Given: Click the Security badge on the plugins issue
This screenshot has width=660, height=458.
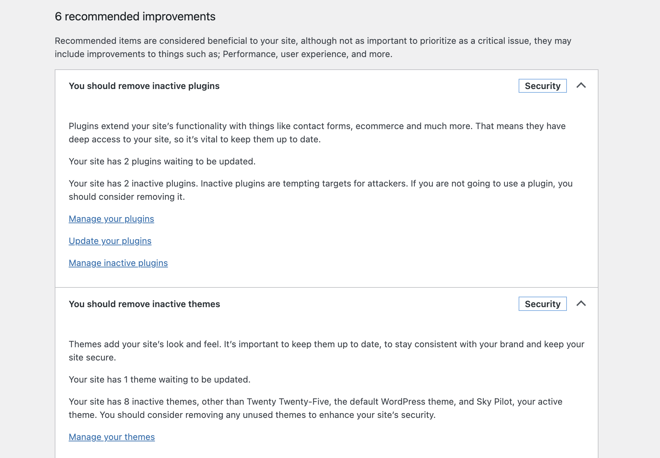Looking at the screenshot, I should [x=542, y=86].
